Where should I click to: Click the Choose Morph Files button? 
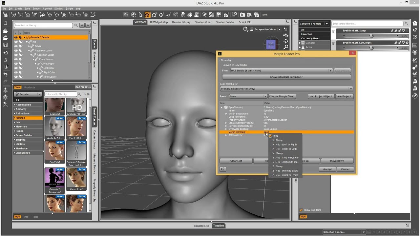pos(283,96)
